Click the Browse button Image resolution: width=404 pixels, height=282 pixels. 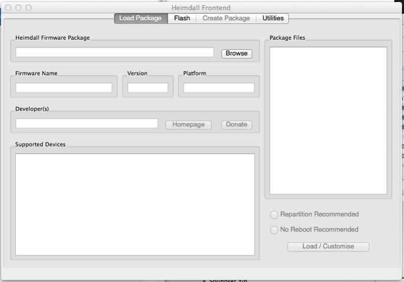coord(236,53)
